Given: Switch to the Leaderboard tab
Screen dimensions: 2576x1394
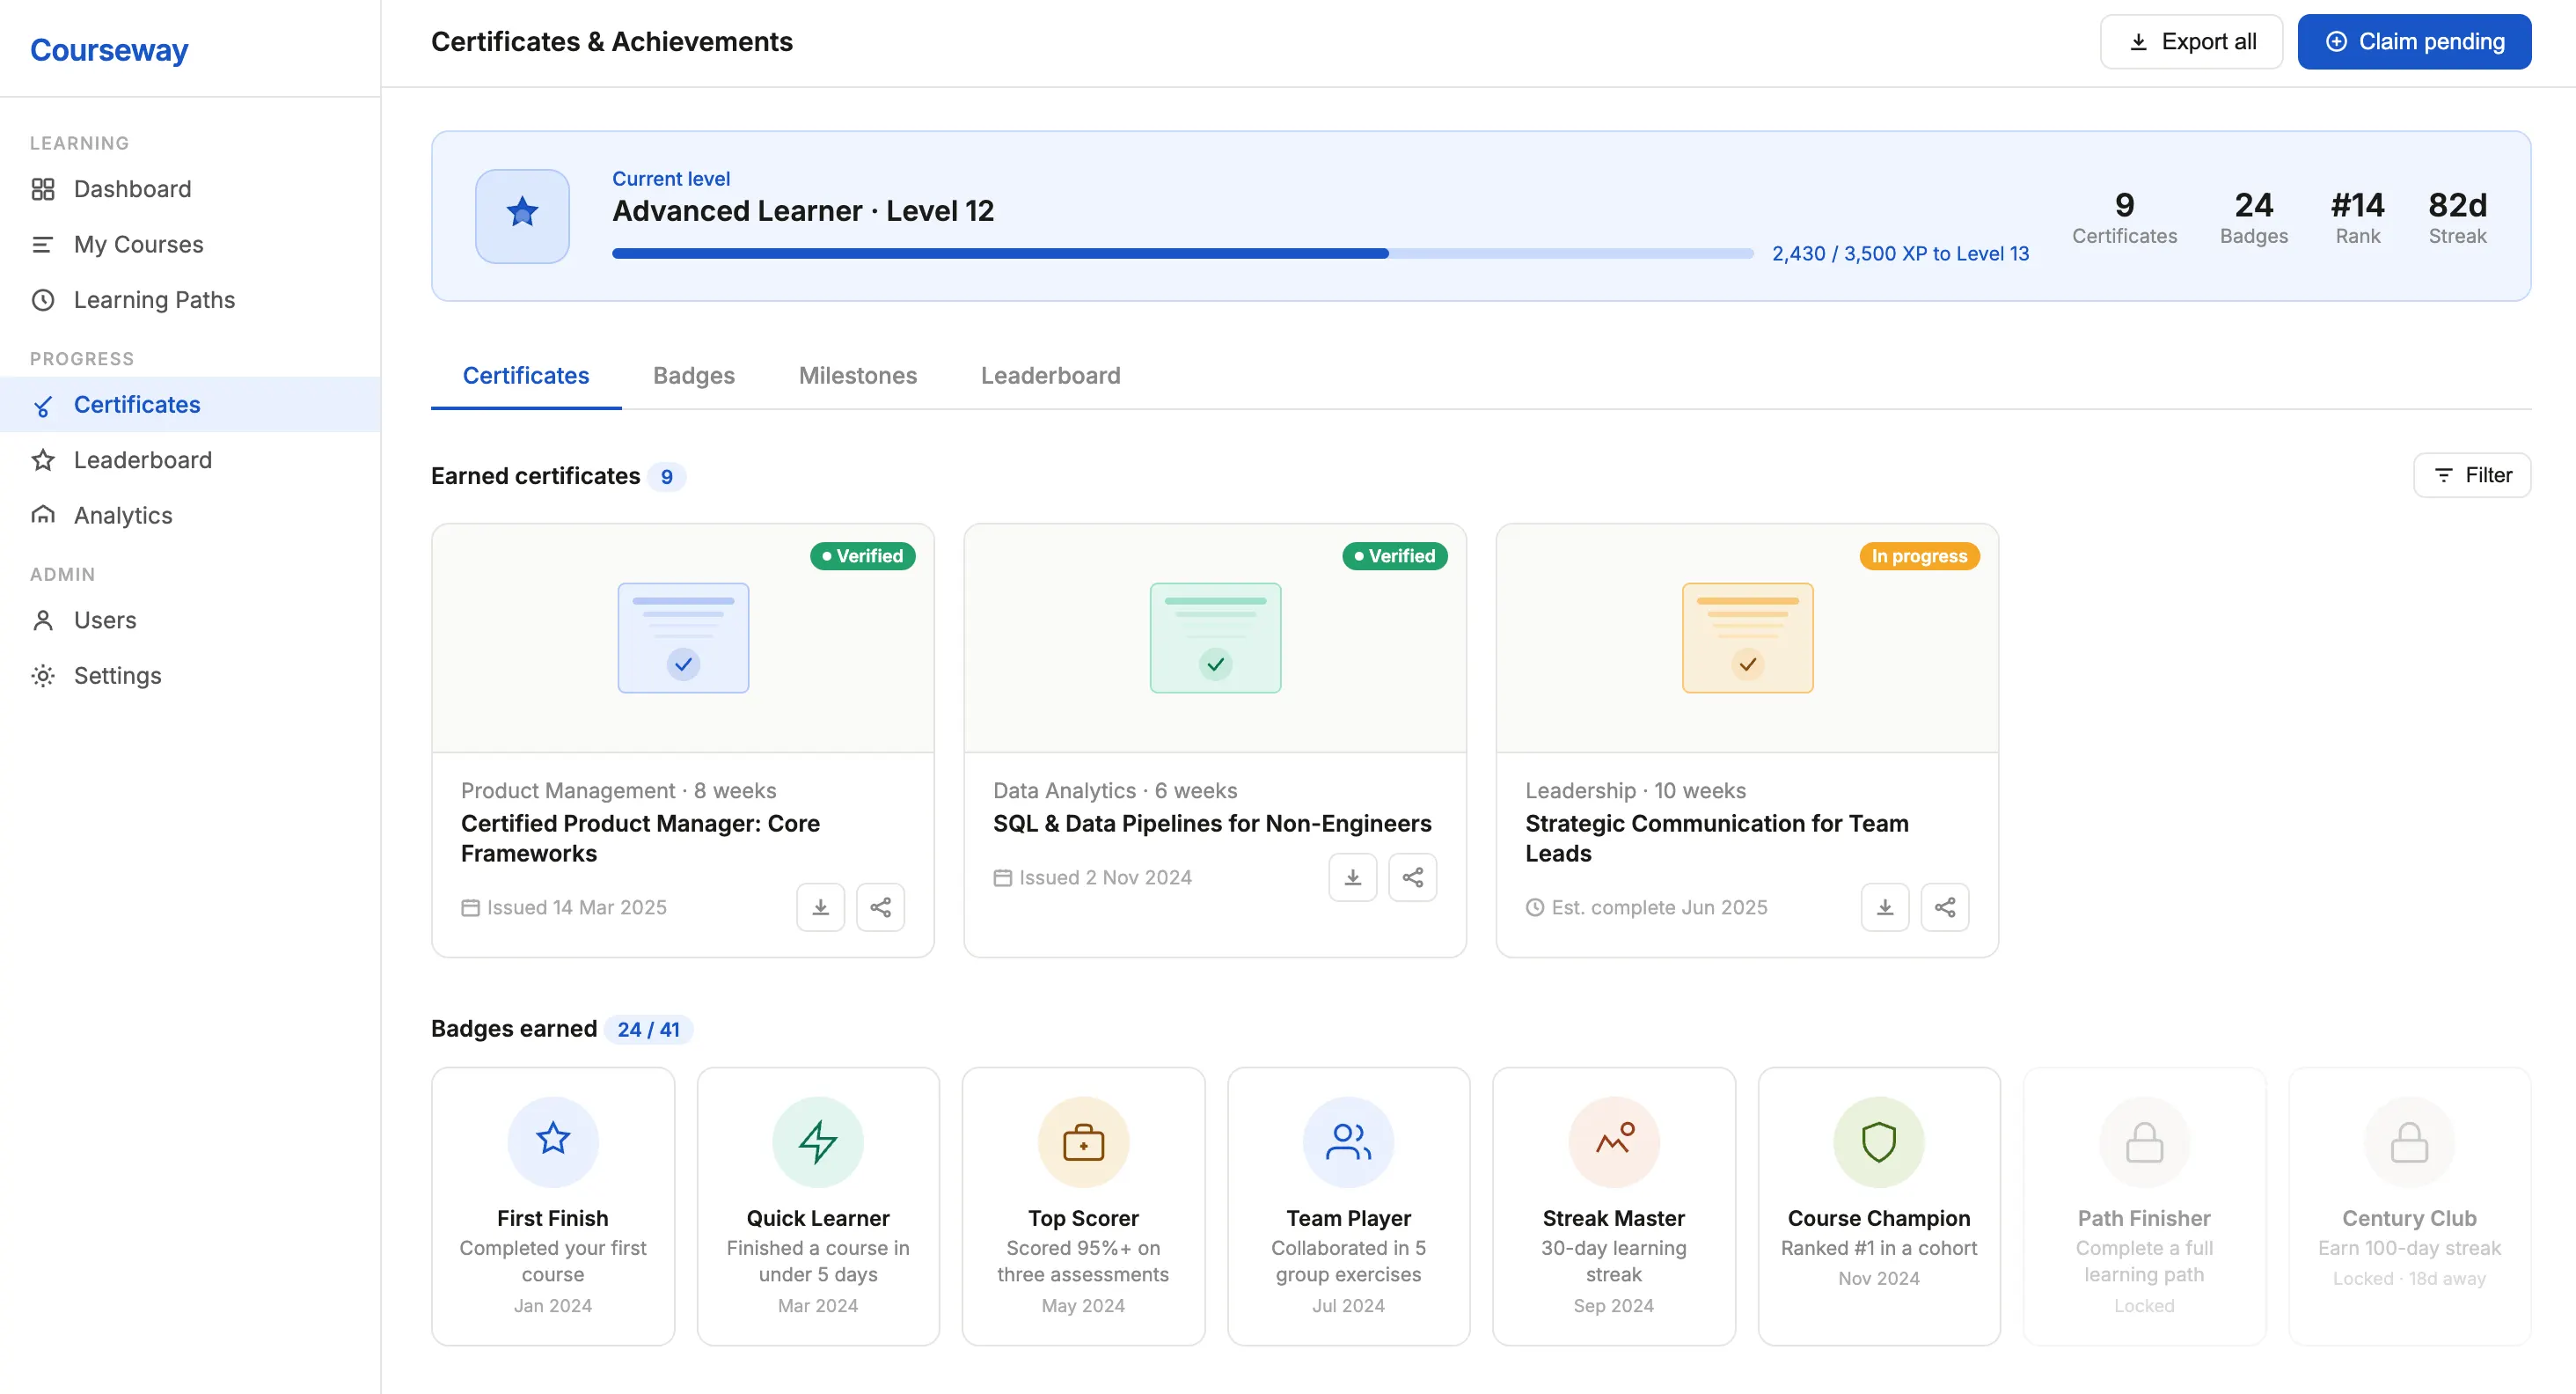Looking at the screenshot, I should [x=1050, y=376].
